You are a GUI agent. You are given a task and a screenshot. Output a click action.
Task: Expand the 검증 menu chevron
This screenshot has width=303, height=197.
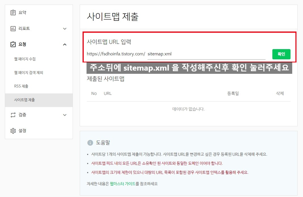click(x=65, y=115)
